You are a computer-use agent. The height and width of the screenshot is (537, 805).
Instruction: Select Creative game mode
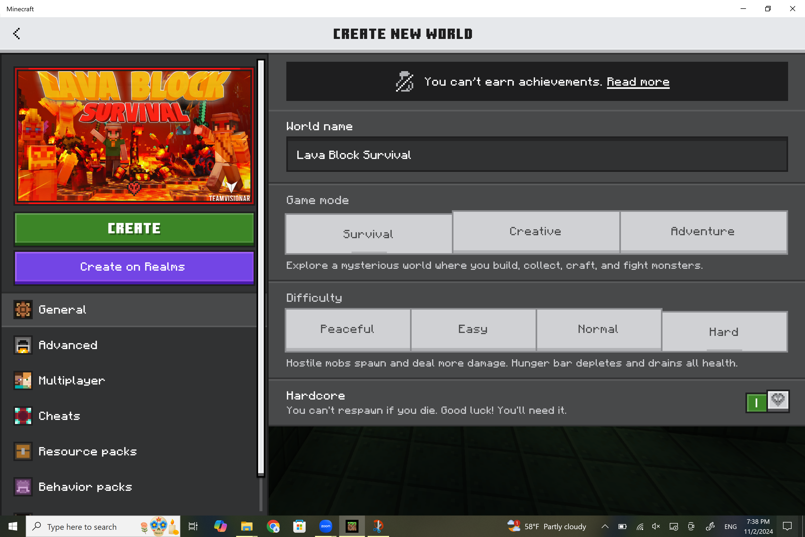click(536, 231)
